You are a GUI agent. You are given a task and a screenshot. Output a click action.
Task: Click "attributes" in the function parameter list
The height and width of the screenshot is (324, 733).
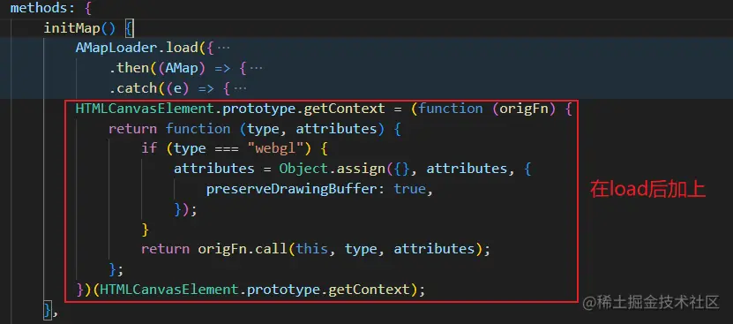(x=336, y=129)
